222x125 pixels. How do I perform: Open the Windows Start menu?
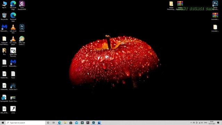3,123
